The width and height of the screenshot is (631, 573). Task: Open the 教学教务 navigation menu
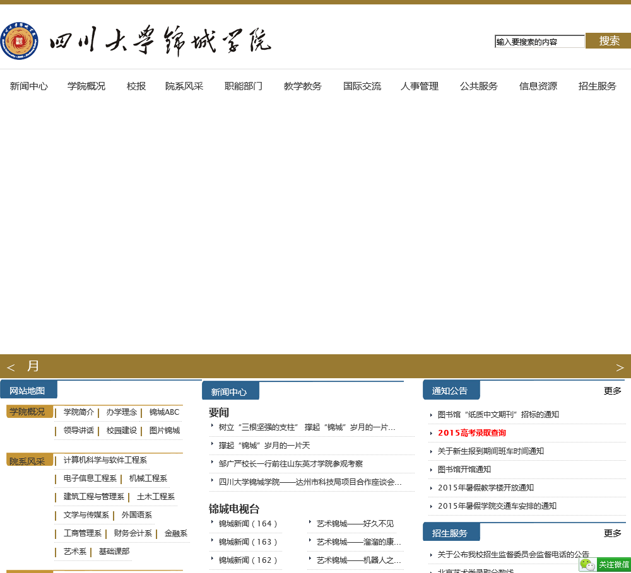tap(303, 86)
